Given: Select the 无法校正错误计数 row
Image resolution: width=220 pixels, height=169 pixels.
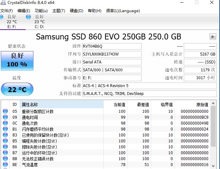Looking at the screenshot, I should (x=106, y=158).
